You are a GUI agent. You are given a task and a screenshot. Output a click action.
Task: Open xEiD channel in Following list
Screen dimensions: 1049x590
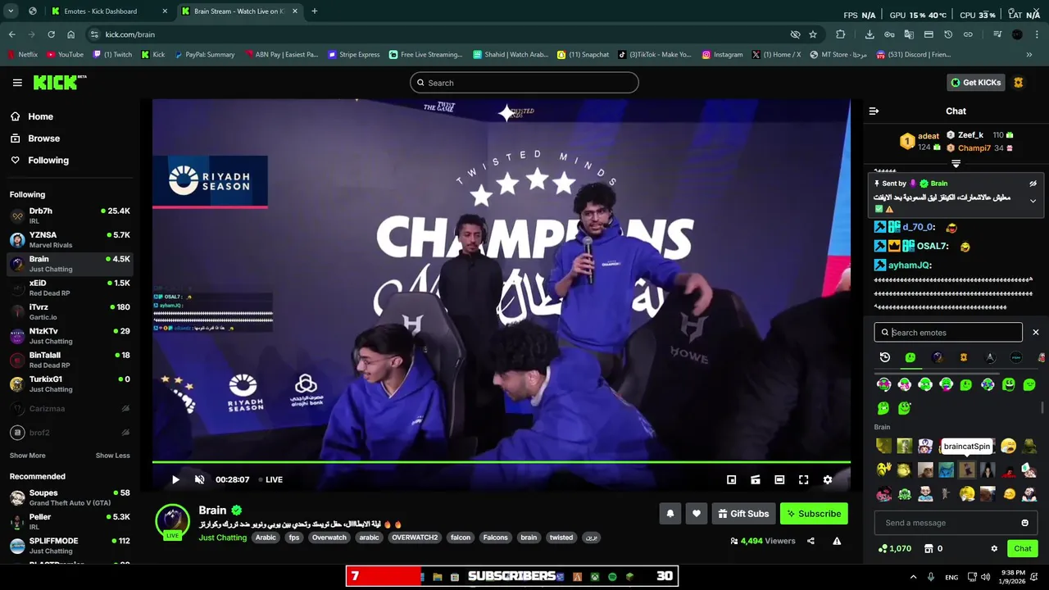pyautogui.click(x=70, y=288)
